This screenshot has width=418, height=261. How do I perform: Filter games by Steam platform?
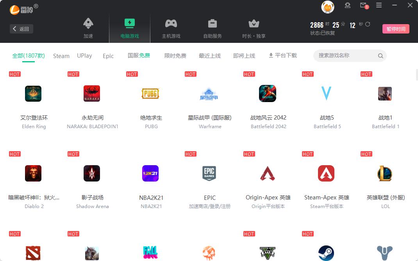pos(61,56)
